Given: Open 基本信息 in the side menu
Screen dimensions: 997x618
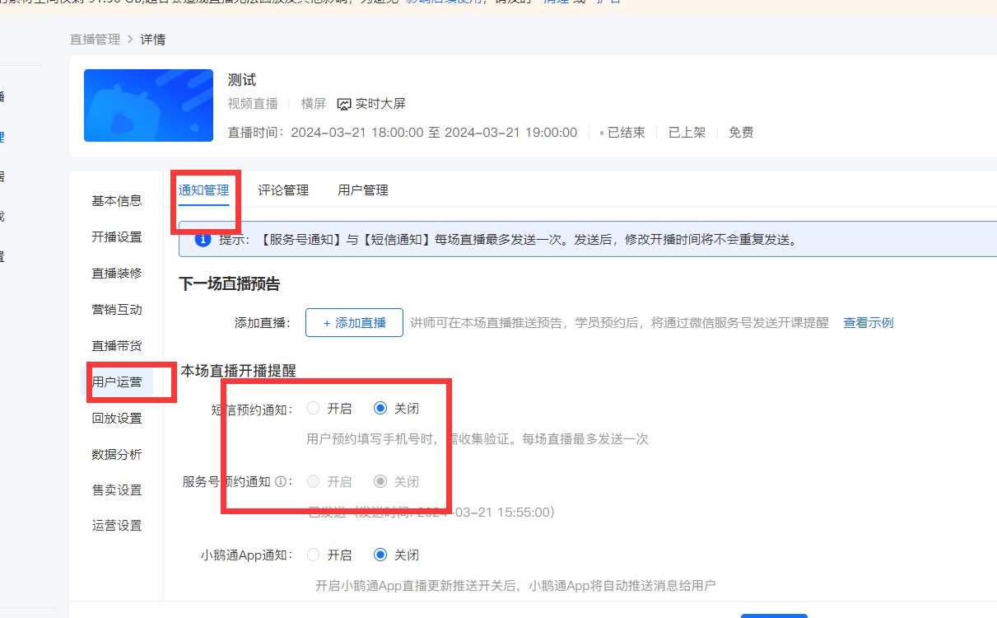Looking at the screenshot, I should tap(116, 201).
